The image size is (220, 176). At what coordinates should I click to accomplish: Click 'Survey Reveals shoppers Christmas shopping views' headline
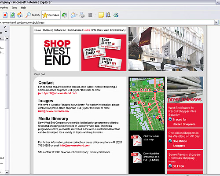click(184, 158)
